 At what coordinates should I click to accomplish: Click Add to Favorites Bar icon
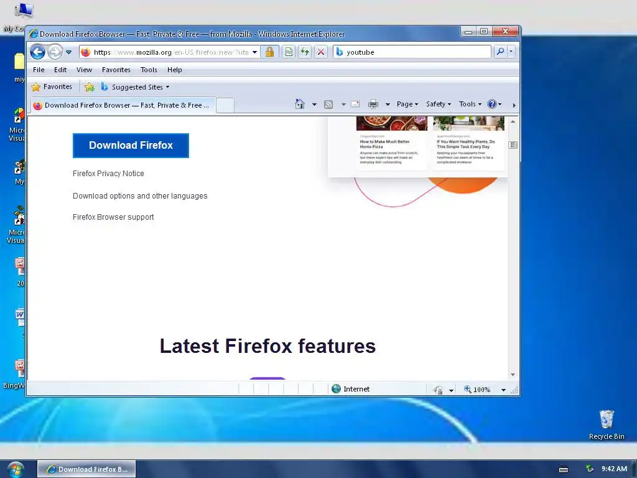click(90, 87)
